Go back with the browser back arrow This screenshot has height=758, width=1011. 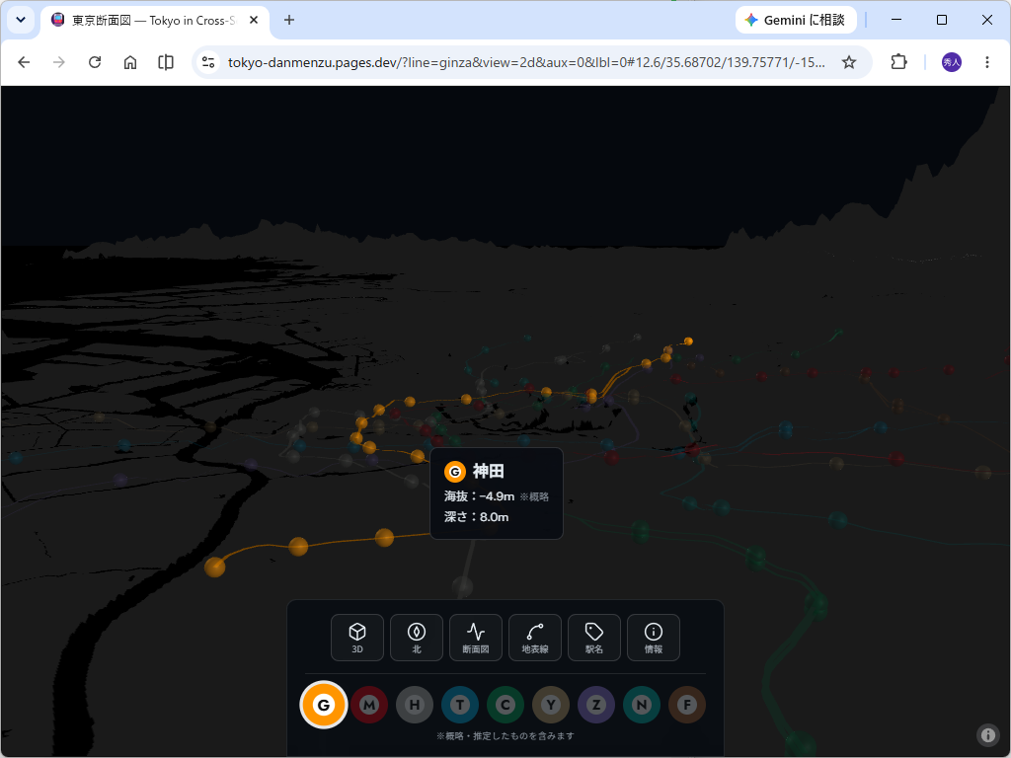pyautogui.click(x=24, y=62)
